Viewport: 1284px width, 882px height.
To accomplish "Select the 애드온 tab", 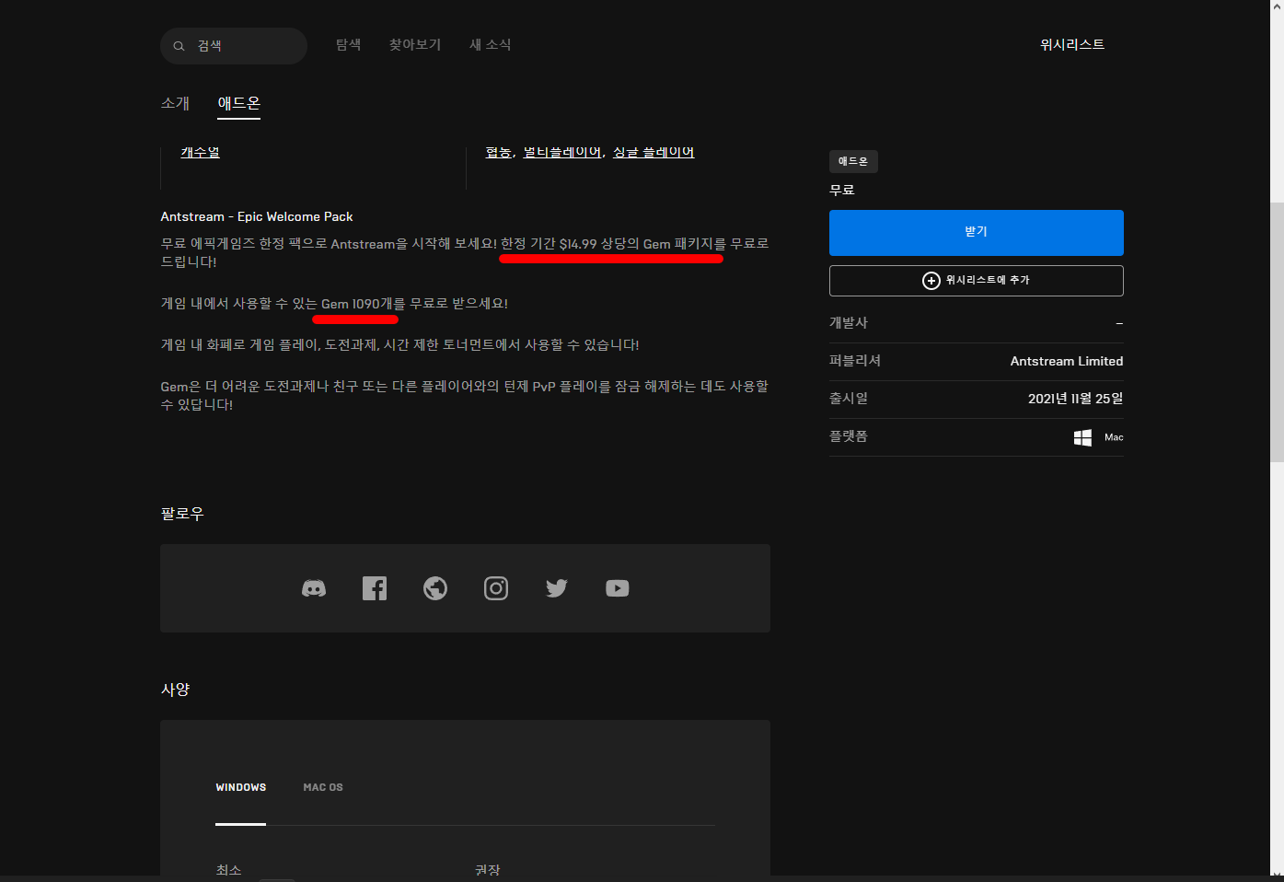I will [x=239, y=103].
